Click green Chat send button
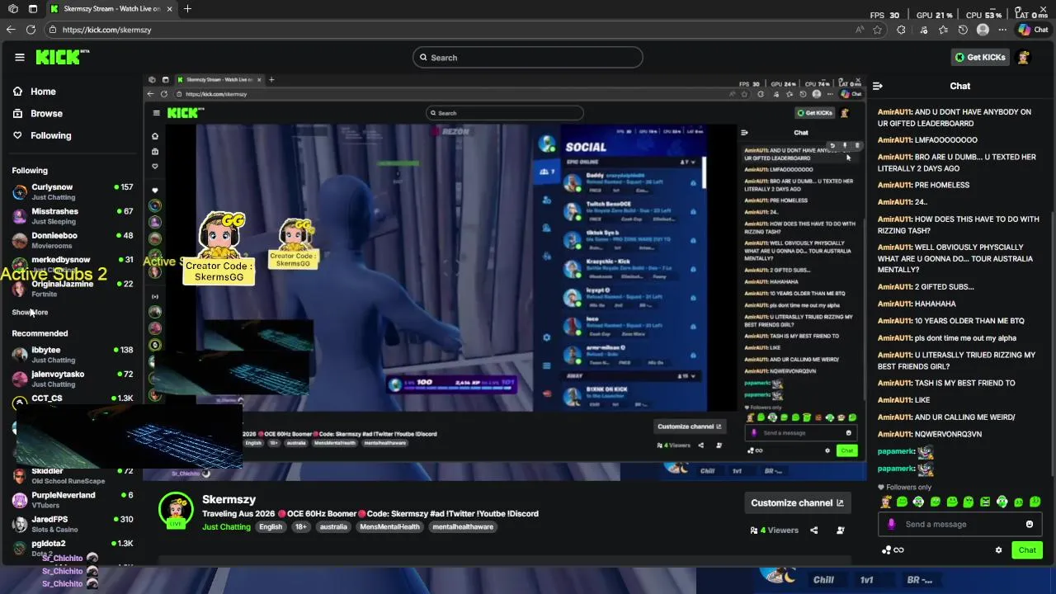The height and width of the screenshot is (594, 1056). (1027, 550)
